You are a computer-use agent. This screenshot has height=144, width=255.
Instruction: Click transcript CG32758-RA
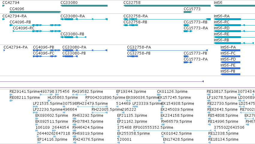pos(136,16)
